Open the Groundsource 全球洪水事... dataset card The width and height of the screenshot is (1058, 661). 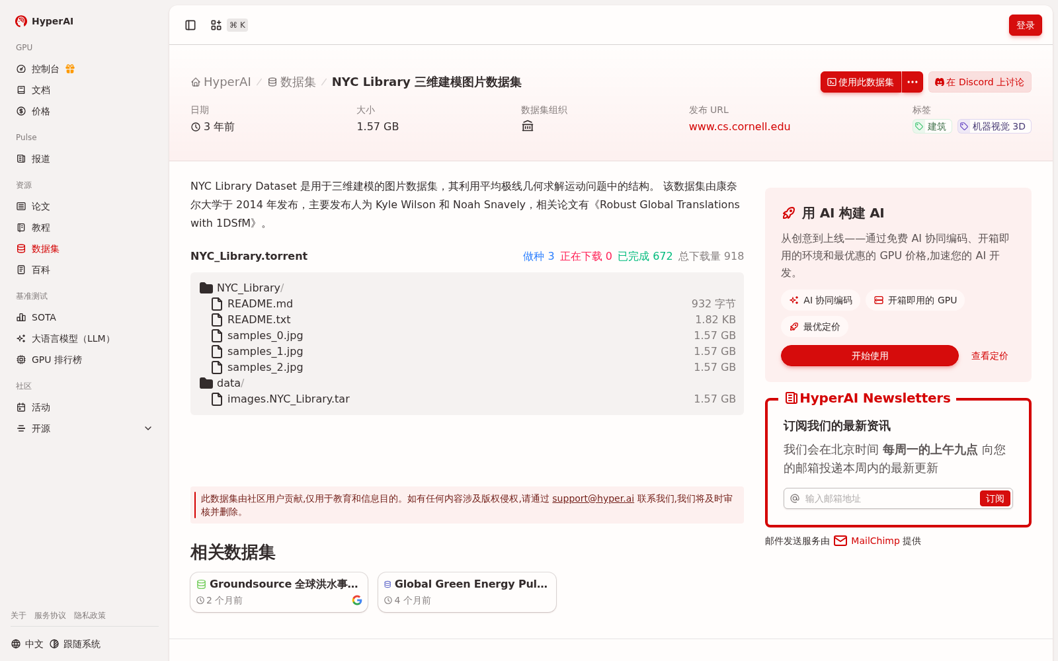tap(279, 592)
